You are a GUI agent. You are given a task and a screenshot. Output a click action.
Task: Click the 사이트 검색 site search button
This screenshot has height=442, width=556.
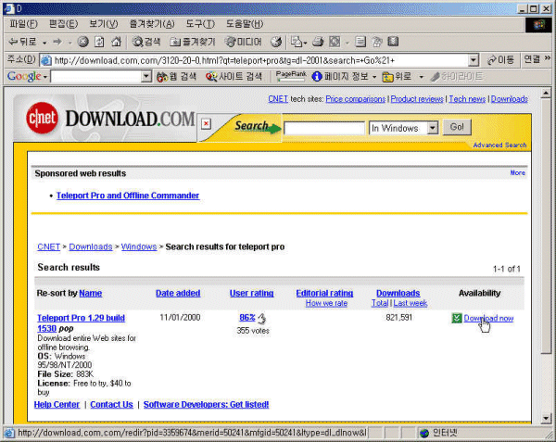[234, 76]
